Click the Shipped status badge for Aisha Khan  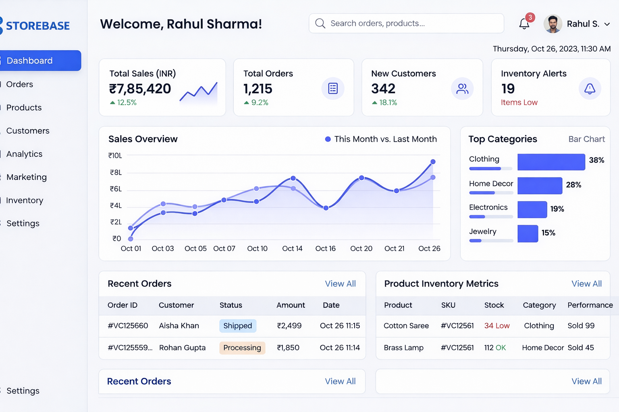click(x=238, y=326)
